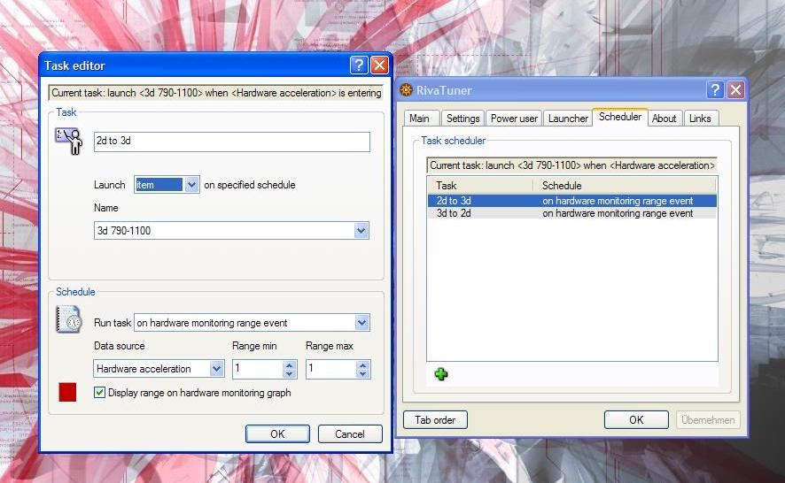The width and height of the screenshot is (785, 483).
Task: Click the schedule clock notebook icon
Action: pos(68,320)
